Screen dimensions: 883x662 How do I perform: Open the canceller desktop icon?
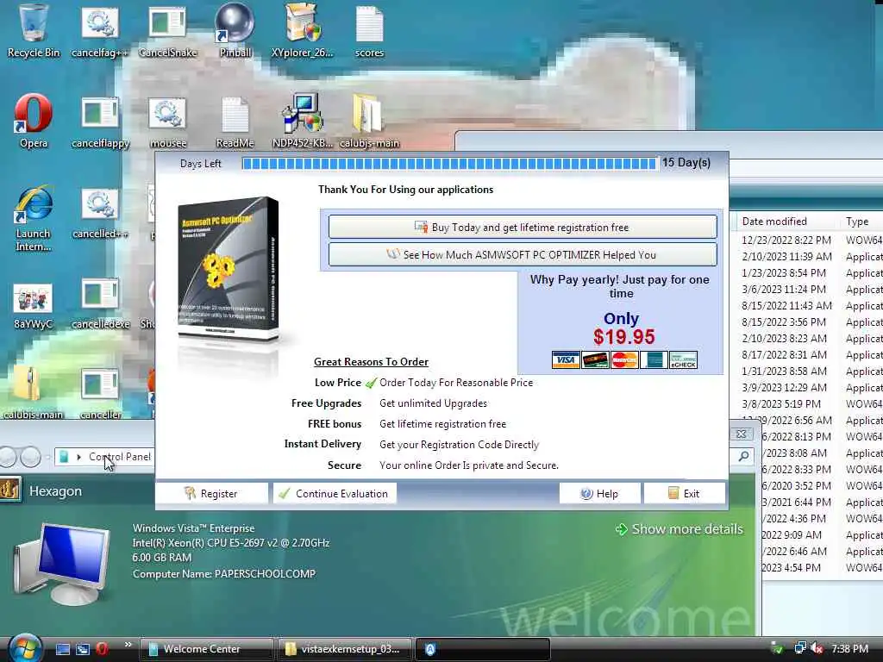tap(100, 394)
